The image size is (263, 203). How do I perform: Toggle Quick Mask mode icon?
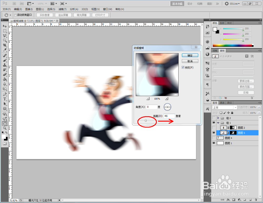tap(5, 143)
